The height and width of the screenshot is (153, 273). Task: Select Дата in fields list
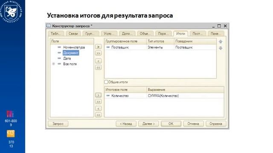[x=67, y=58]
